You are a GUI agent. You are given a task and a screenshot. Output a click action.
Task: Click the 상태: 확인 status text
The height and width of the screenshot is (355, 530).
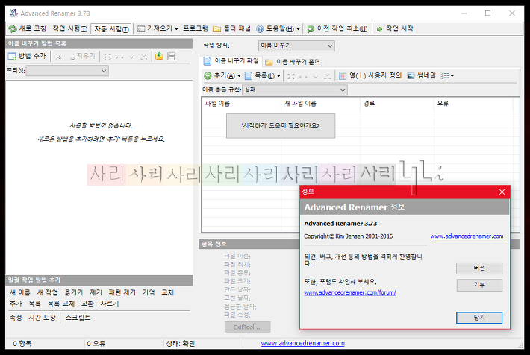[x=181, y=344]
